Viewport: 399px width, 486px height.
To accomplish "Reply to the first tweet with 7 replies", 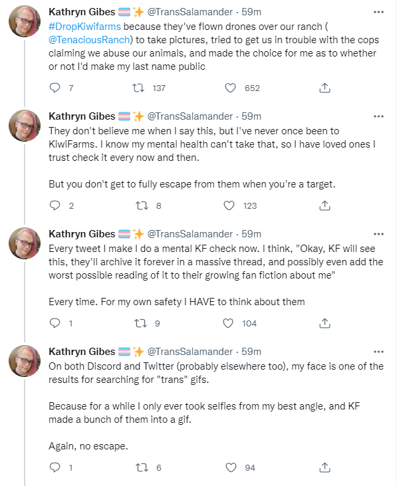I will pyautogui.click(x=55, y=88).
